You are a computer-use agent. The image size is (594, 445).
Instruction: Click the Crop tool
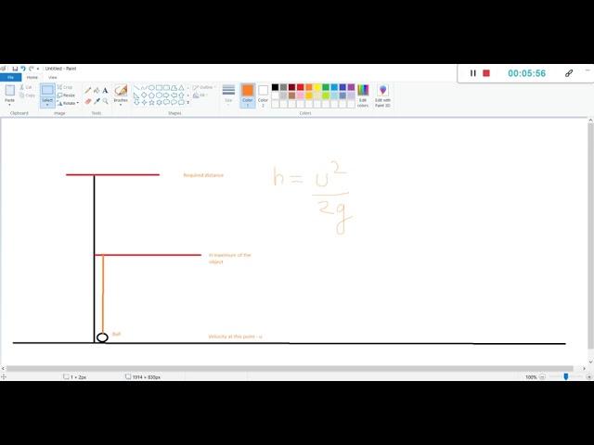65,87
